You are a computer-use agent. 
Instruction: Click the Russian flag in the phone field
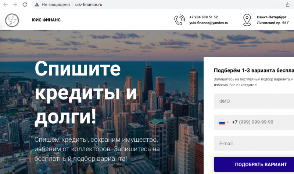pyautogui.click(x=222, y=122)
